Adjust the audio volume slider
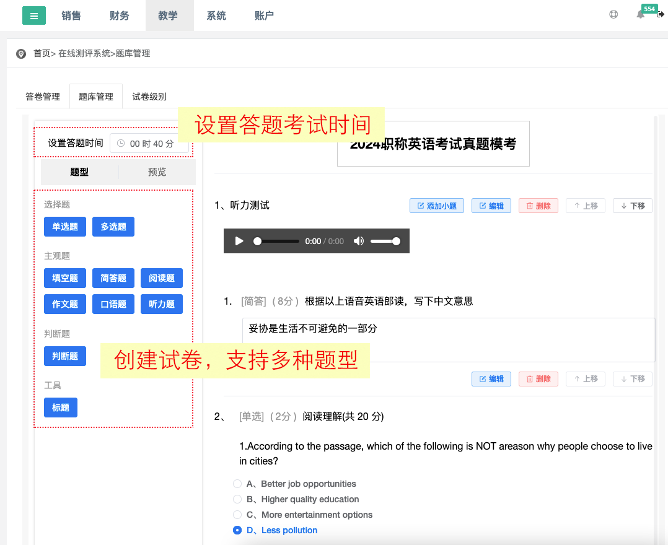 [x=385, y=241]
